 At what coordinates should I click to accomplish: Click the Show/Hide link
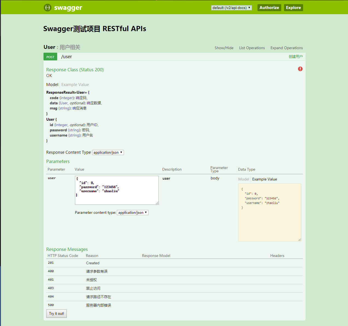click(224, 48)
